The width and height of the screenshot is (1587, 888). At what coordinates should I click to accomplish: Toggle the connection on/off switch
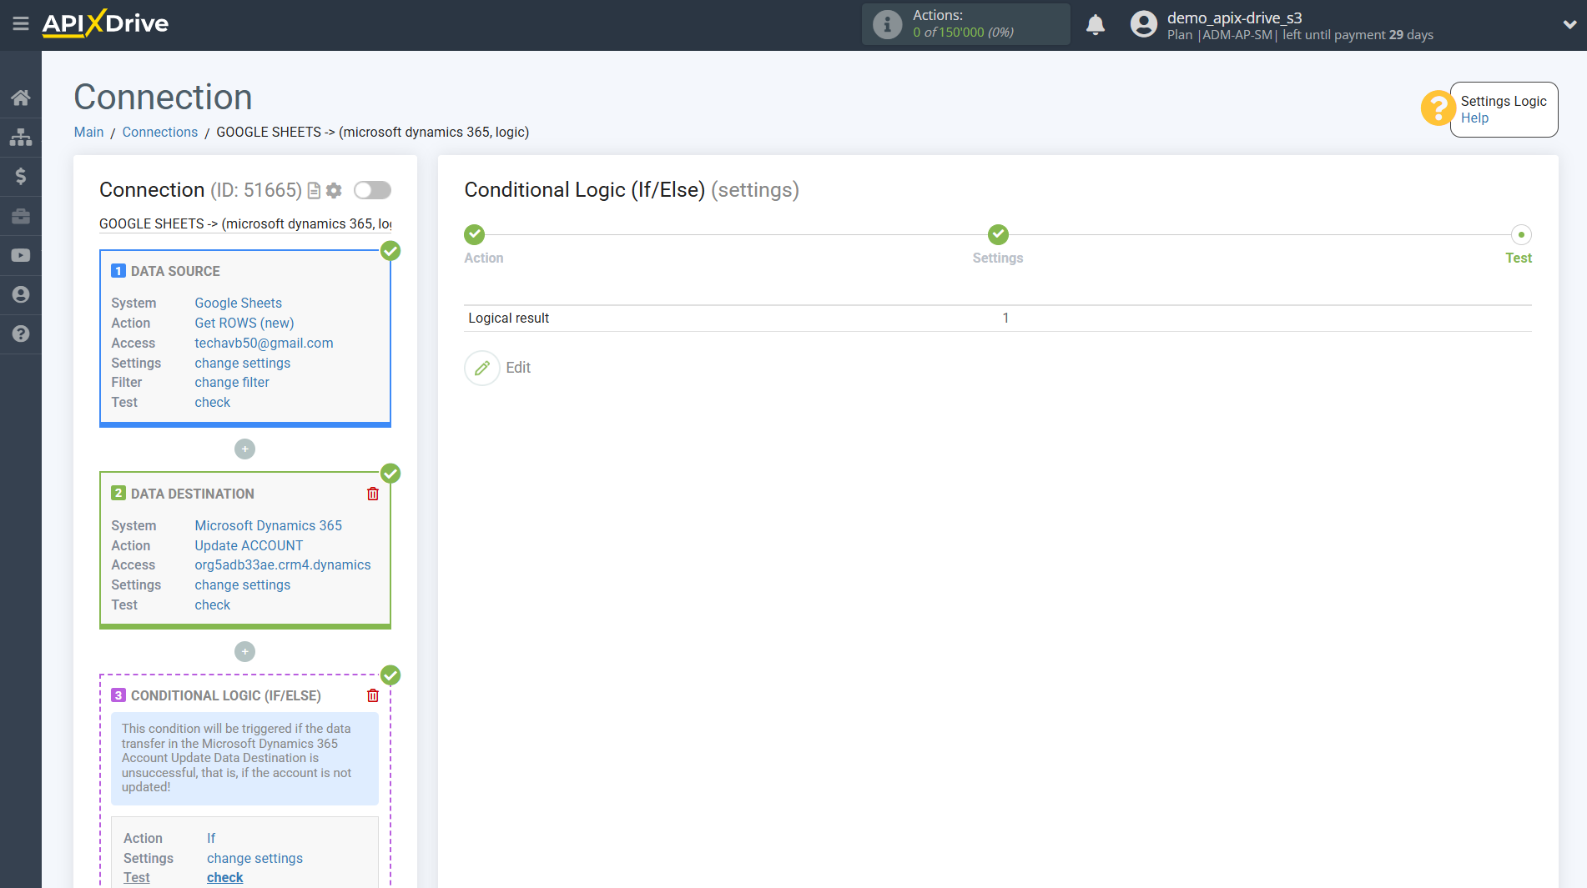pyautogui.click(x=372, y=190)
